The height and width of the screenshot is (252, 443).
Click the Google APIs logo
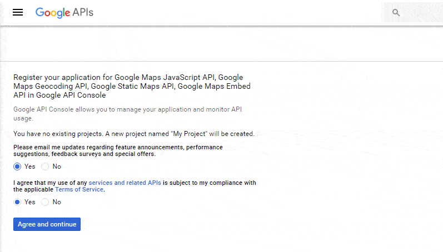64,12
